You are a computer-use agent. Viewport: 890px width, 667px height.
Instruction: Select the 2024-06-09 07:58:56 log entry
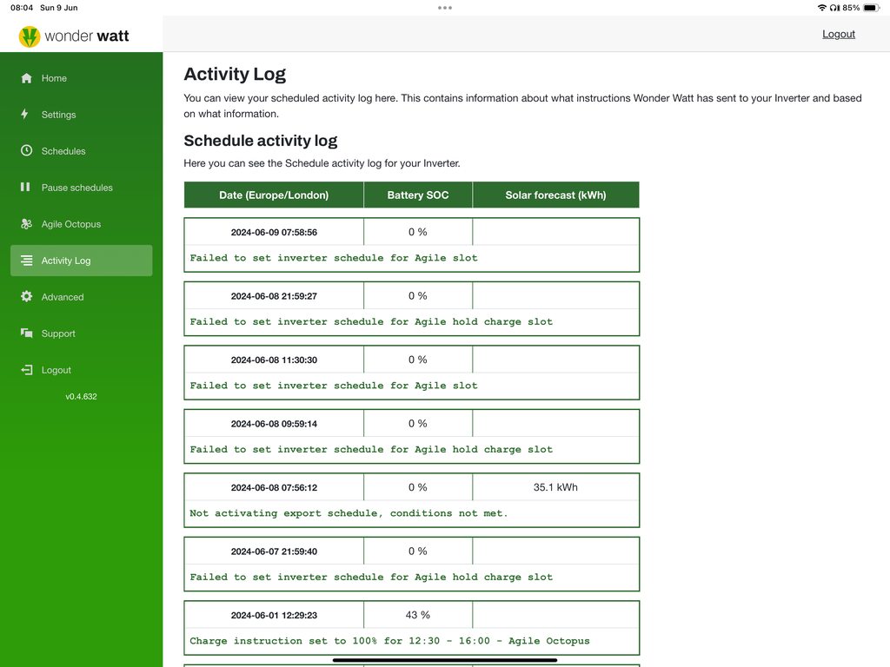[x=274, y=233]
